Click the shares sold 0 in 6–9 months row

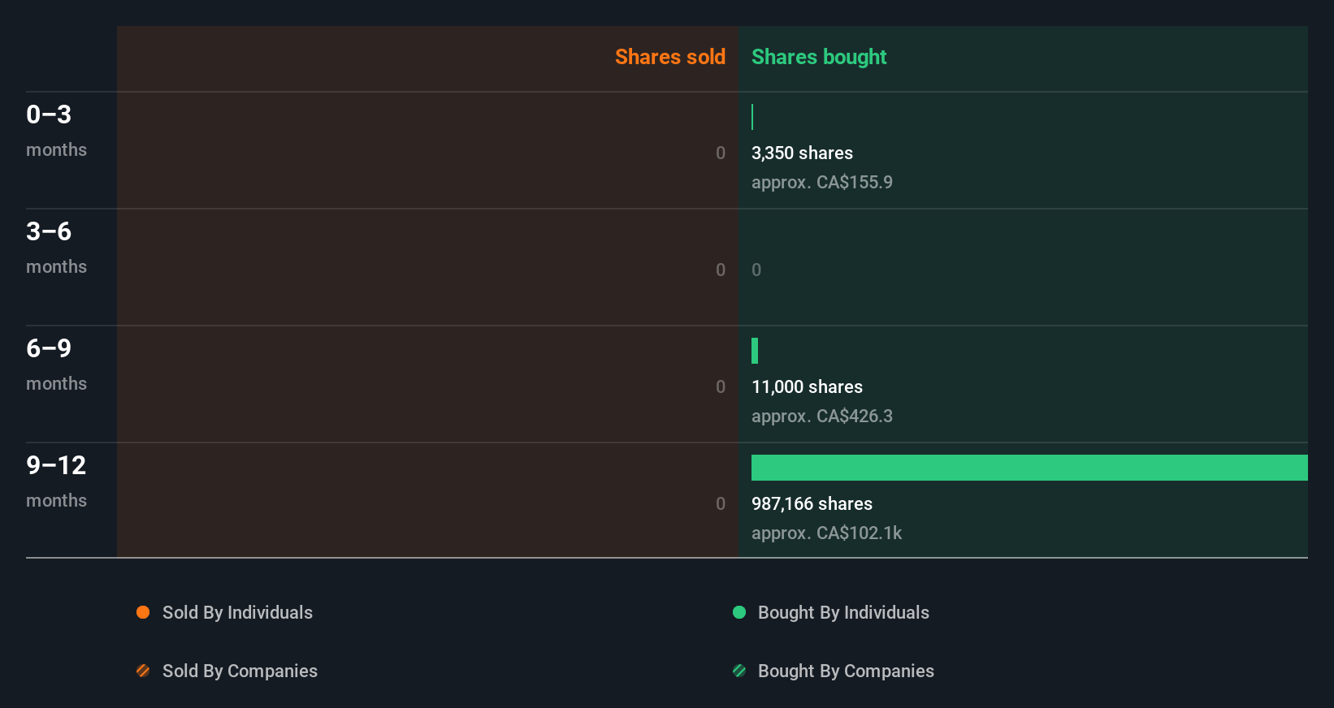coord(721,386)
